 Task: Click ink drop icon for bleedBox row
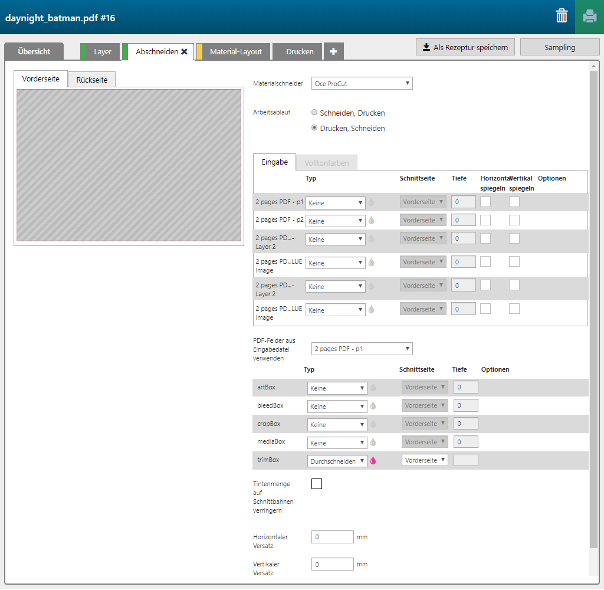[373, 406]
